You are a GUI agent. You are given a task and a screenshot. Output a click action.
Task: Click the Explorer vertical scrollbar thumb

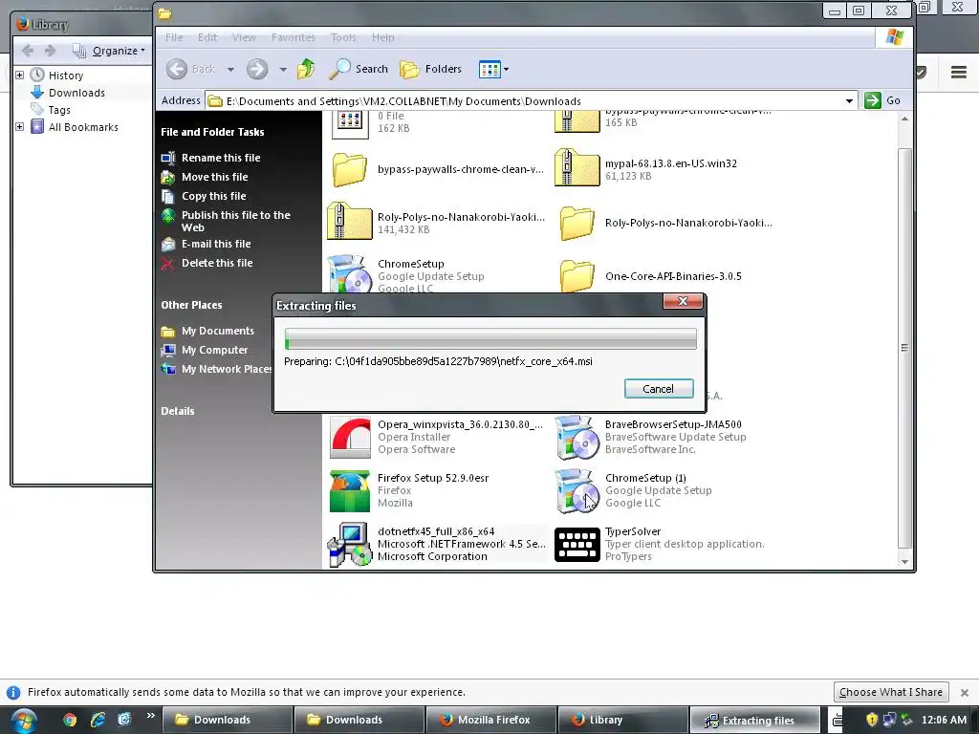coord(904,346)
